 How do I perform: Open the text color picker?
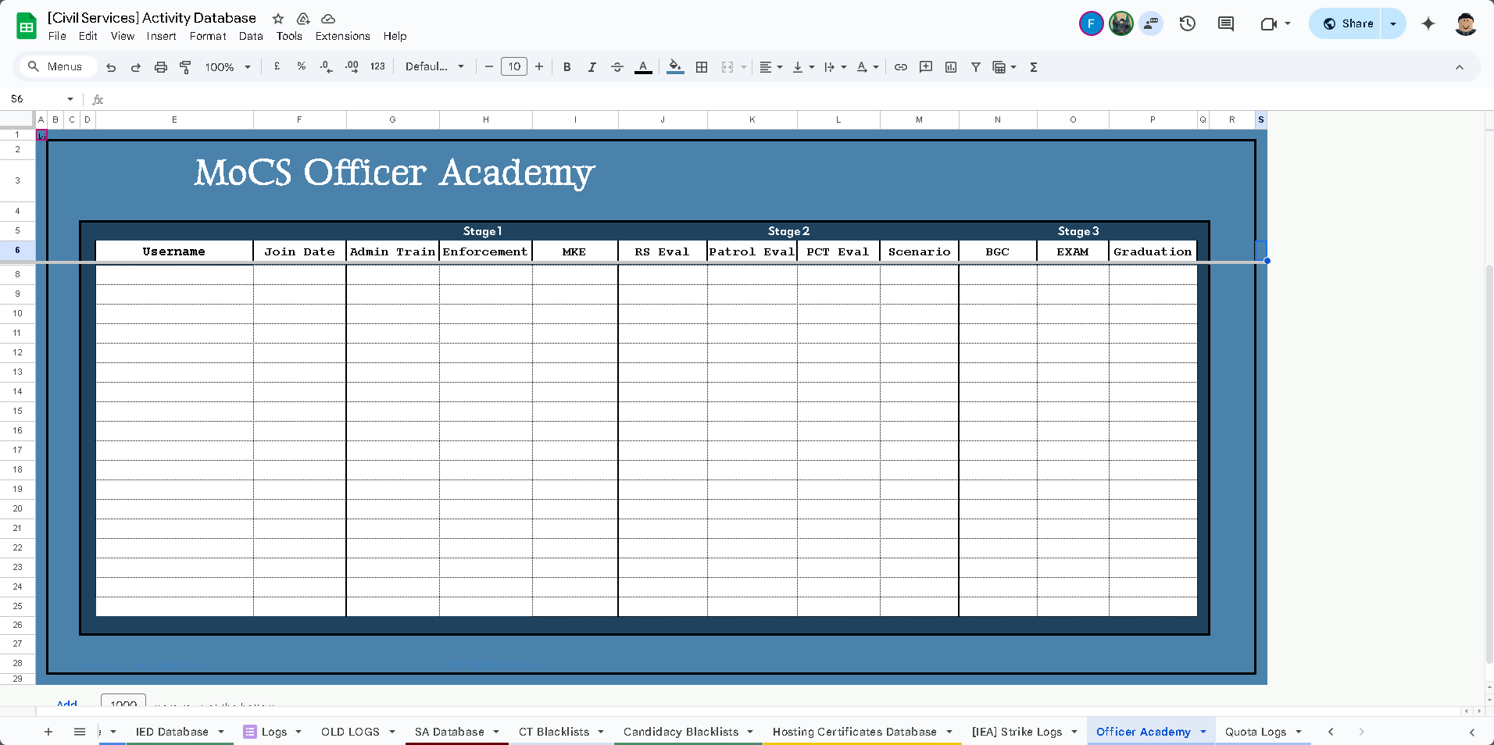click(643, 67)
